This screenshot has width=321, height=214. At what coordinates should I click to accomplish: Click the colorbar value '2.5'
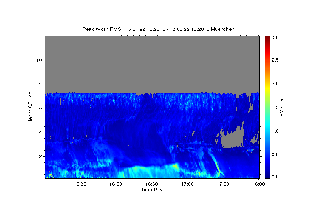[x=275, y=60]
